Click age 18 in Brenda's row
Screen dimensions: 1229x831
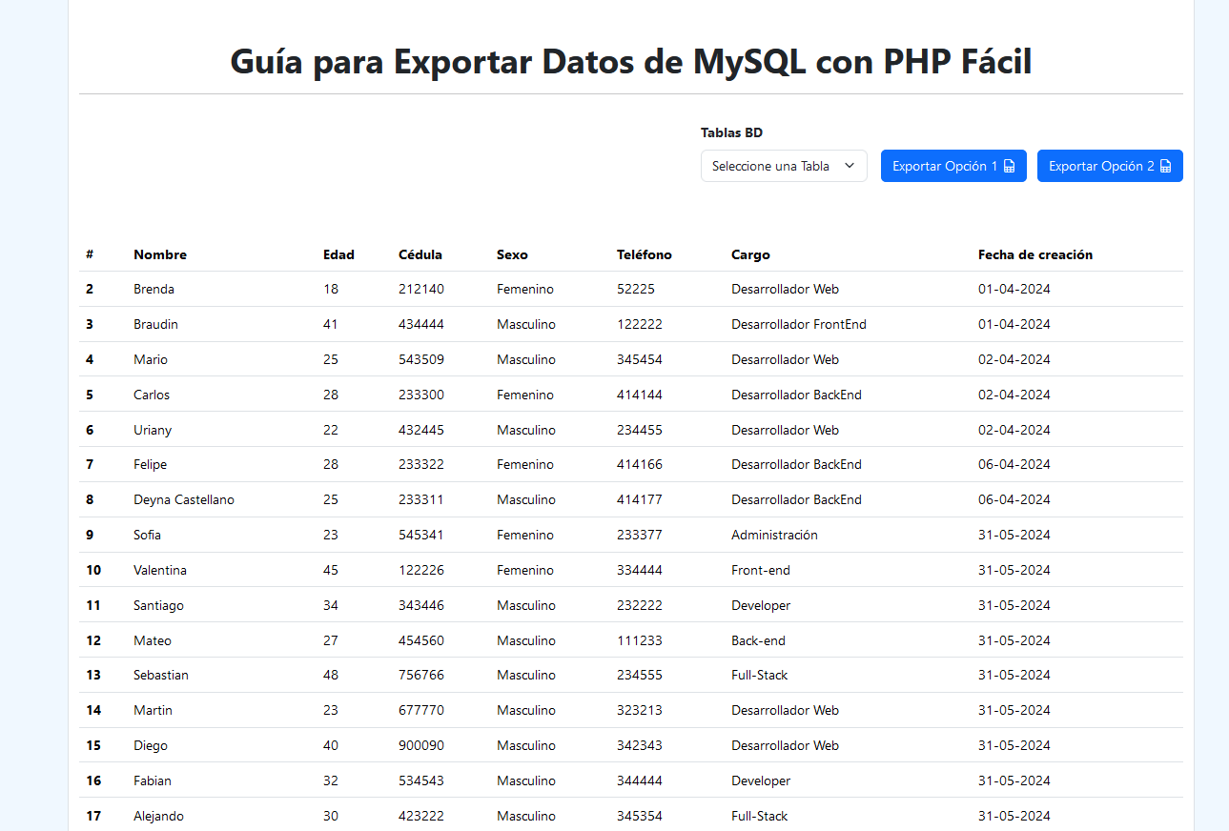(331, 289)
